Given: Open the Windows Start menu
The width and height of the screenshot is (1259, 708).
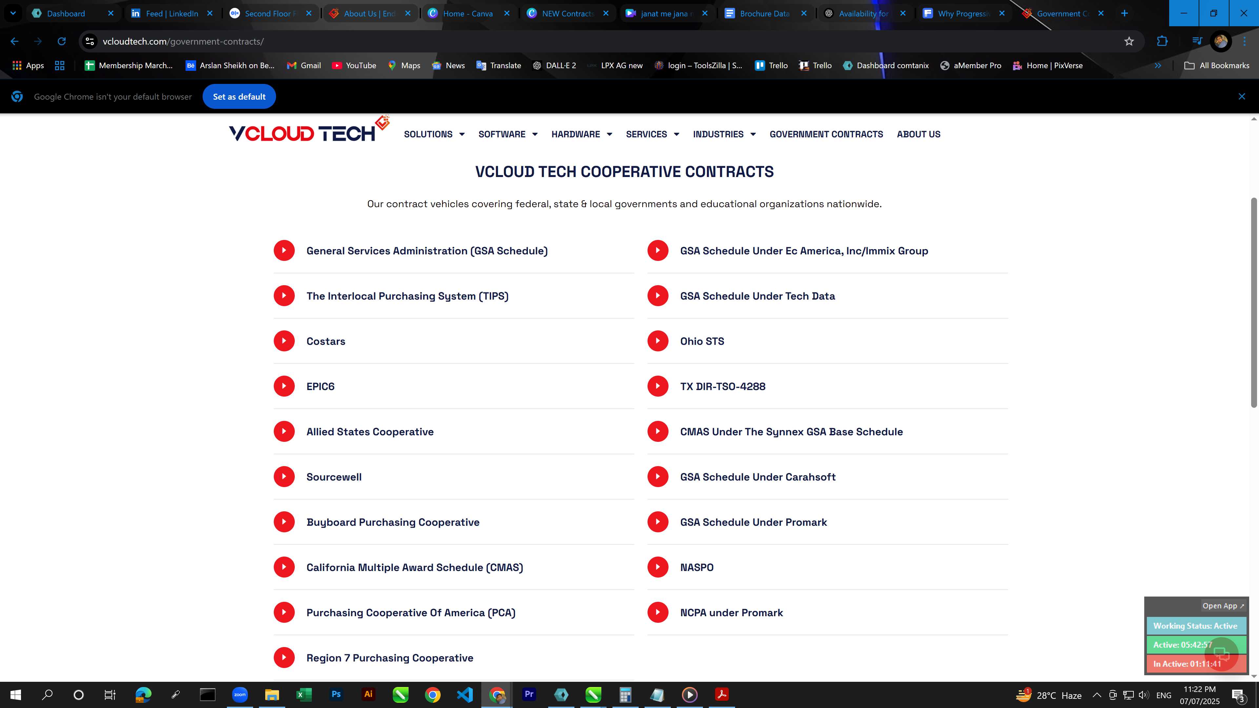Looking at the screenshot, I should pyautogui.click(x=16, y=694).
